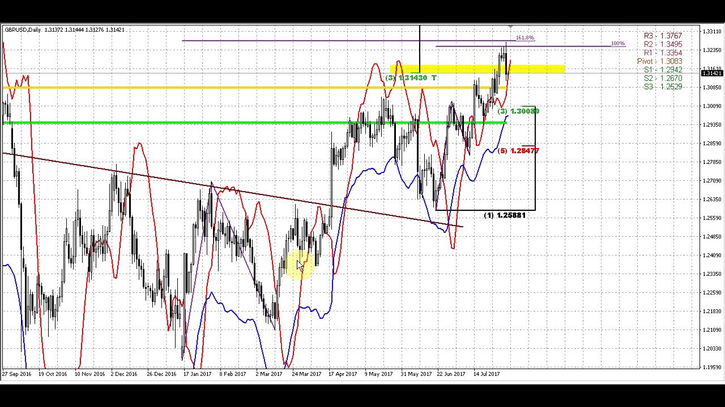Click the 100% Fibonacci level label
This screenshot has width=725, height=407.
tap(618, 44)
